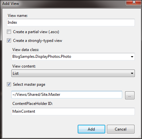Click the "Select master page" label text
The image size is (142, 139).
29,84
